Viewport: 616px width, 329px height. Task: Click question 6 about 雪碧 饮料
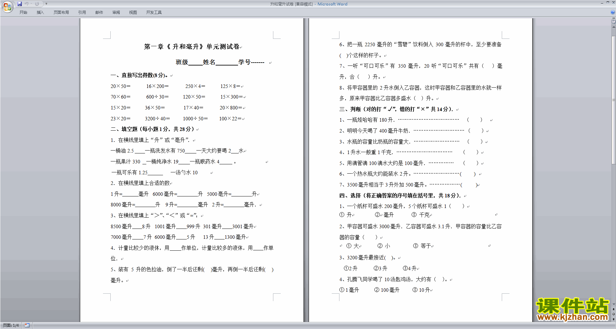click(x=420, y=50)
